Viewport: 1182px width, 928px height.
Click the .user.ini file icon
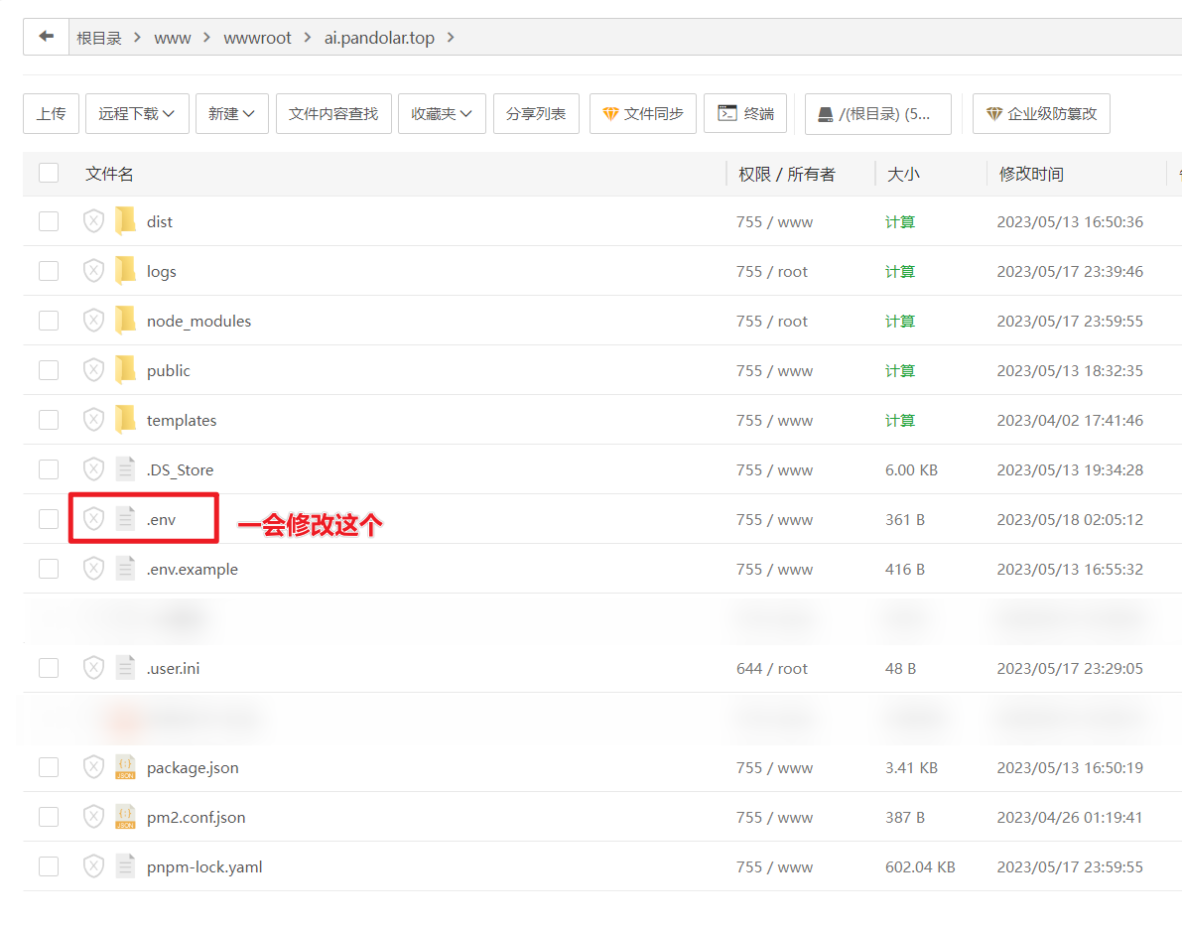(x=125, y=668)
